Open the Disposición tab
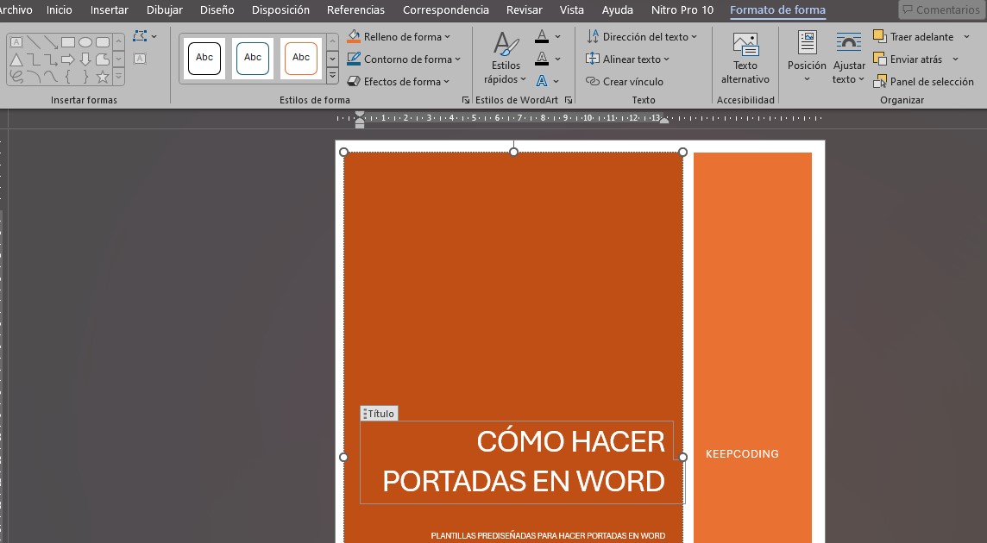 (280, 10)
